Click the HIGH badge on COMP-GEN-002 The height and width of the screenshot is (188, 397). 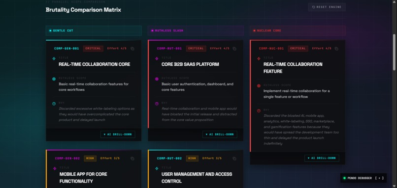coord(90,159)
